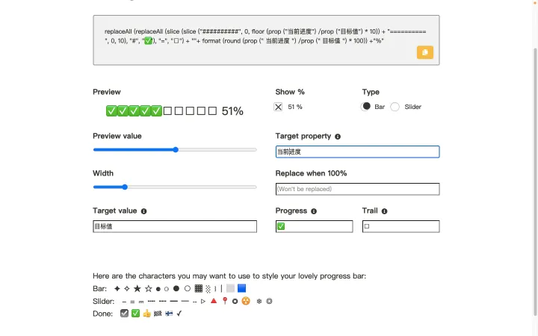
Task: Click the Target property info icon
Action: (338, 137)
